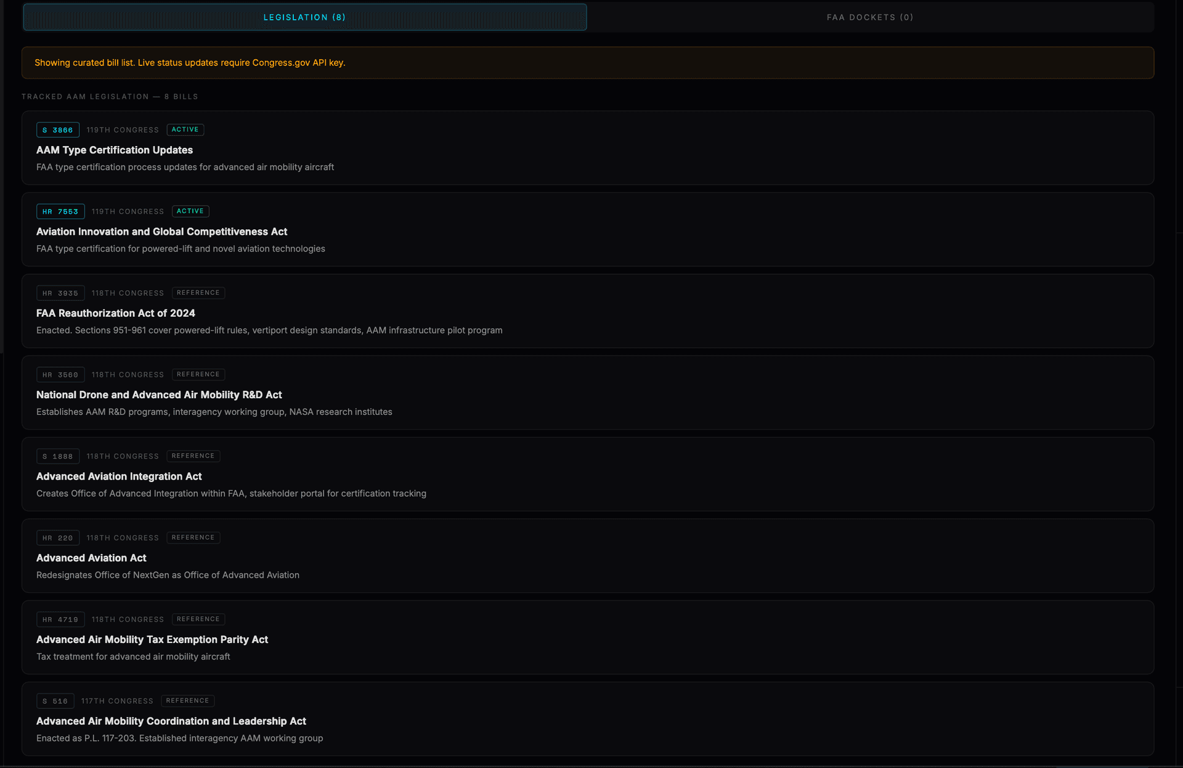Click REFERENCE badge on FAA Reauthorization Act
1183x768 pixels.
coord(198,292)
